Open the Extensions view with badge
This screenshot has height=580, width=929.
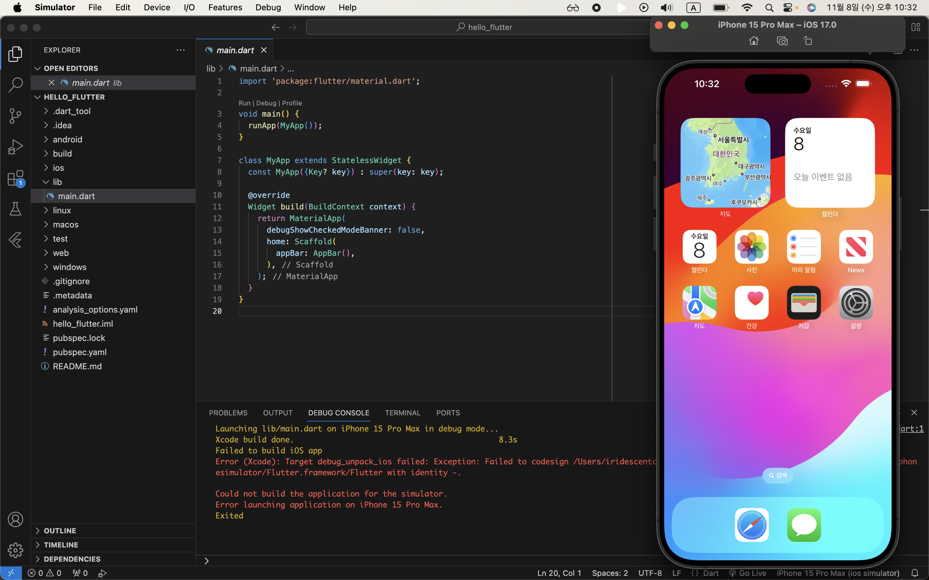[15, 178]
